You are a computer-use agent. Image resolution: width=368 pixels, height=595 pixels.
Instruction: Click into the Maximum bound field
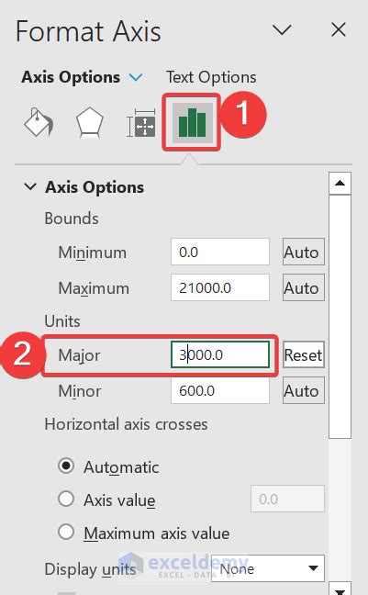pos(220,287)
